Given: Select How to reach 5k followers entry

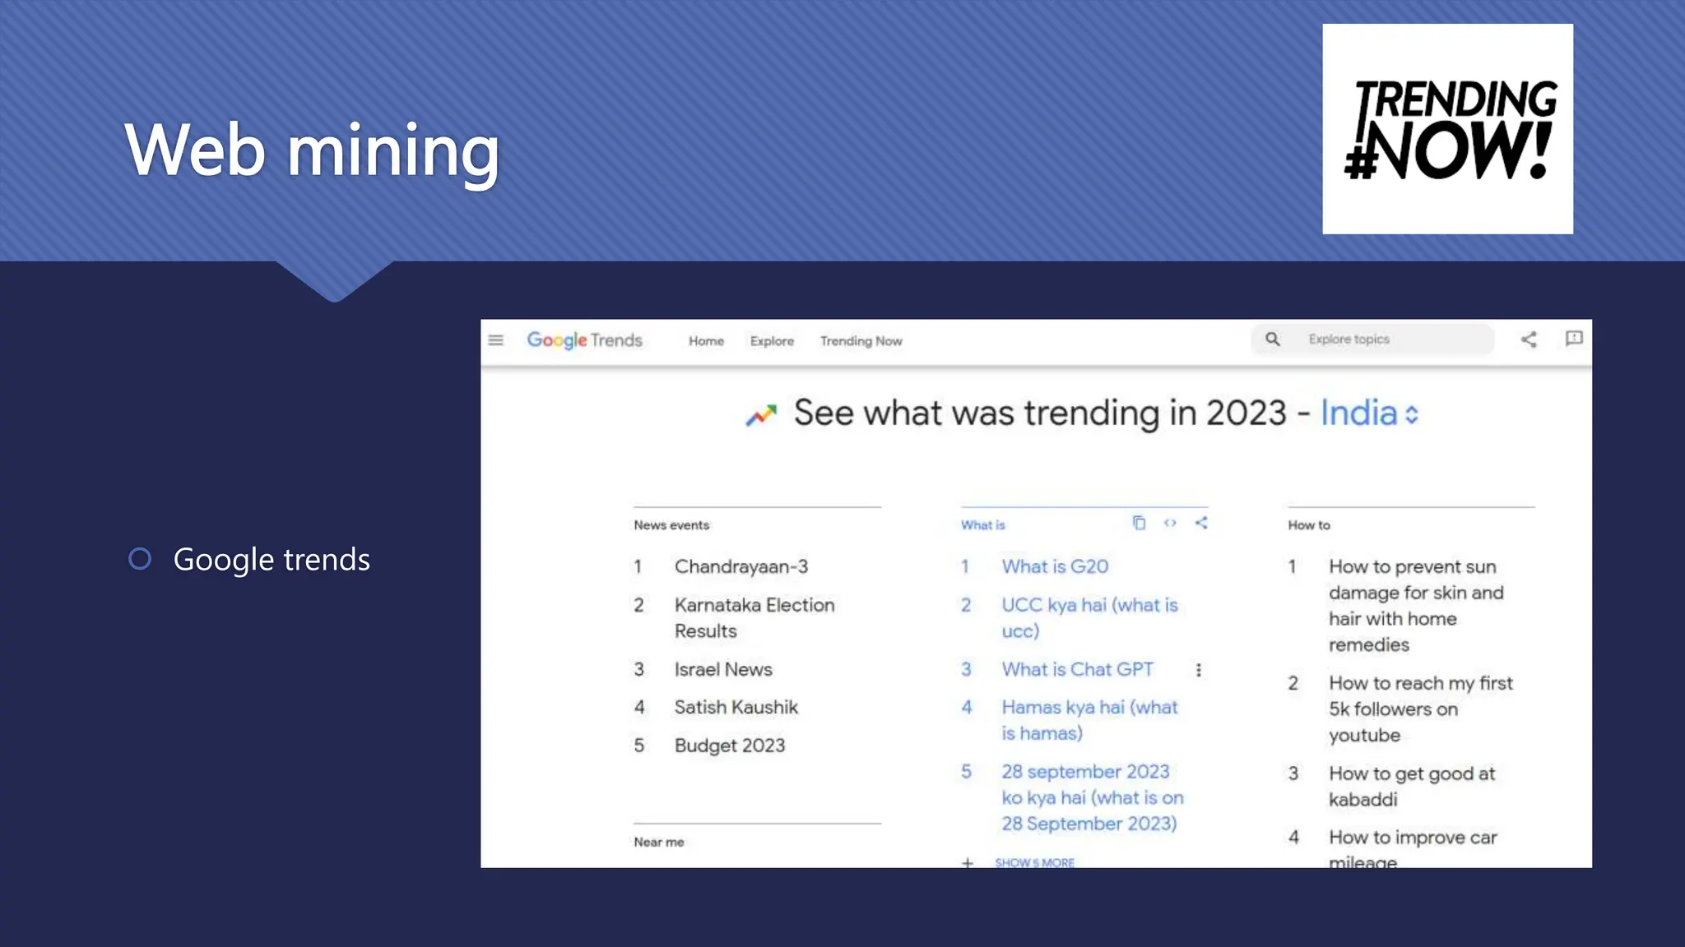Looking at the screenshot, I should point(1421,709).
